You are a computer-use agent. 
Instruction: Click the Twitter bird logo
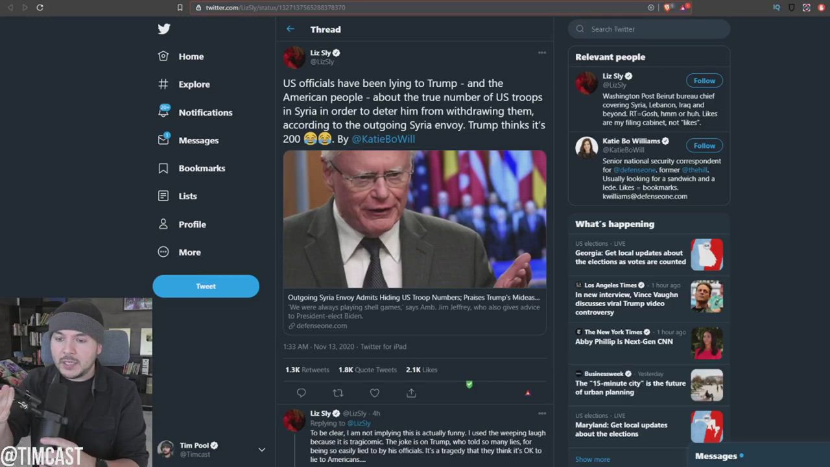click(164, 29)
